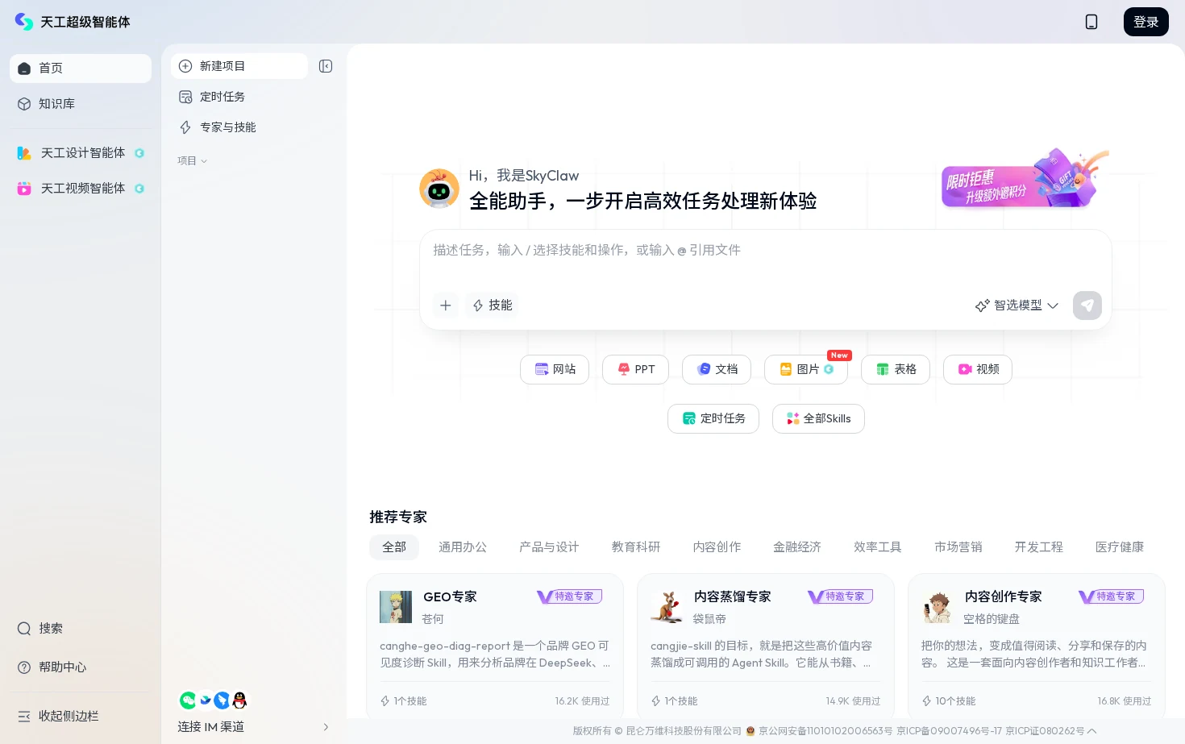Open the 内容蒸馏专家 card title

(732, 597)
